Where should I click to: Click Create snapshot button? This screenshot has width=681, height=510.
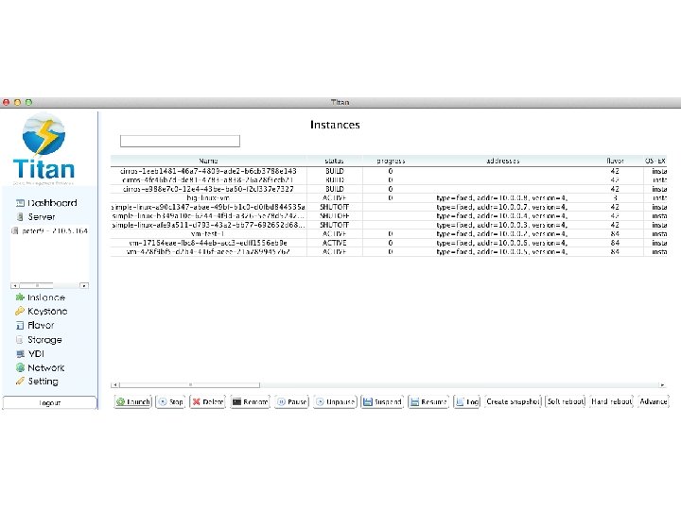coord(513,401)
